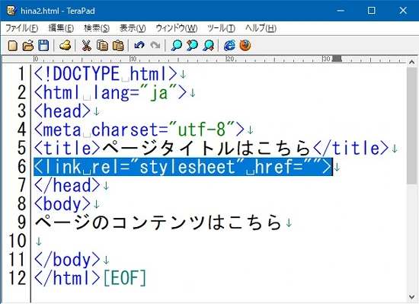The width and height of the screenshot is (419, 304).
Task: Click the title text ページタイトルはこちら
Action: point(206,149)
